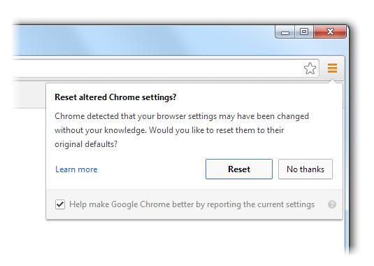Uncheck the reporting current settings checkbox
Image resolution: width=374 pixels, height=266 pixels.
[60, 204]
